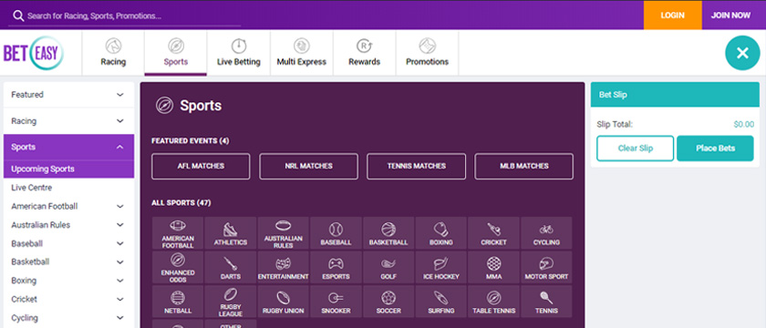Open Live Centre in the sidebar
The image size is (766, 328).
pyautogui.click(x=68, y=188)
